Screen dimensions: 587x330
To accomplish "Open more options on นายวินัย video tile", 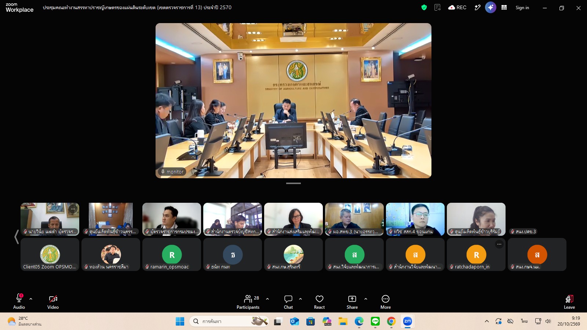I will click(73, 209).
